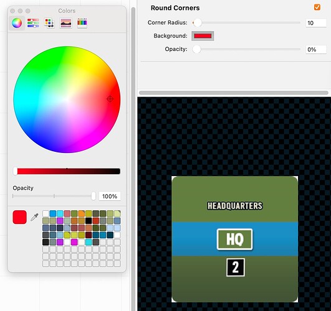Click the Corner Radius value field
This screenshot has height=311, width=331.
[x=316, y=23]
